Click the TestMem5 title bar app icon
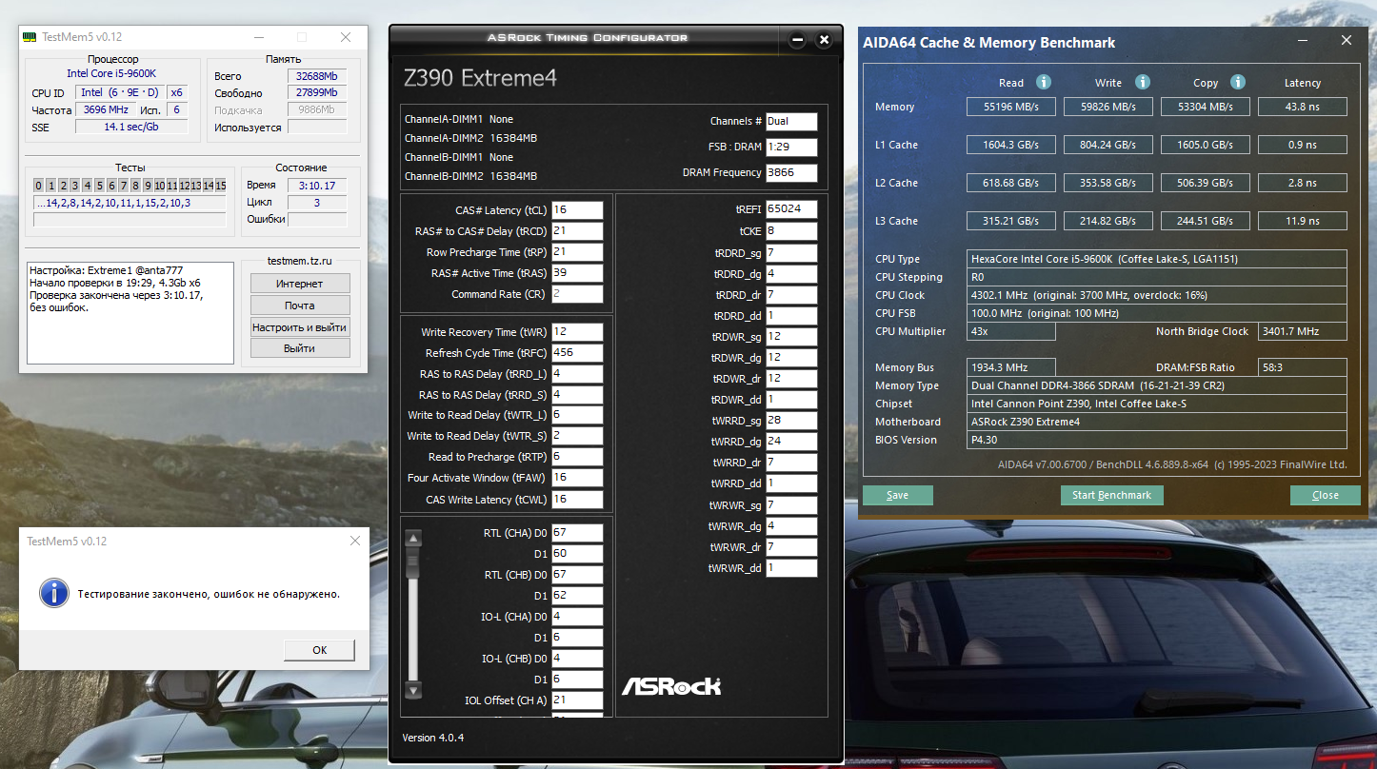Viewport: 1377px width, 769px height. click(x=30, y=37)
